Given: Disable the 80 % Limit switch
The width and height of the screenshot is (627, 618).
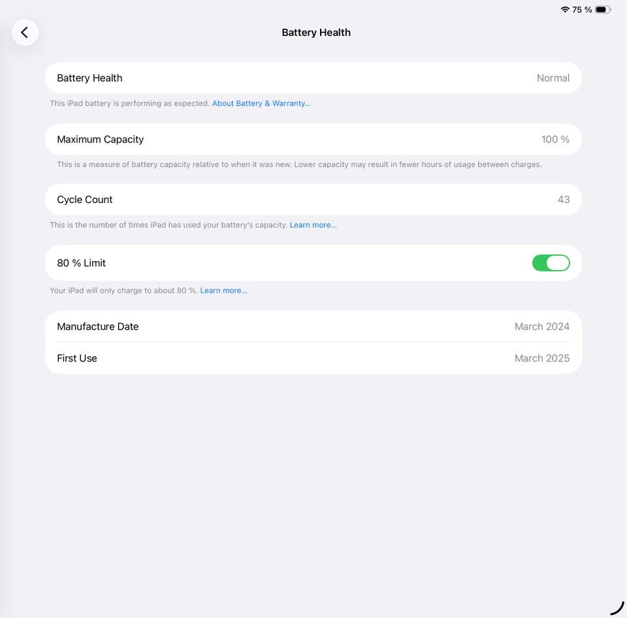Looking at the screenshot, I should pyautogui.click(x=551, y=263).
